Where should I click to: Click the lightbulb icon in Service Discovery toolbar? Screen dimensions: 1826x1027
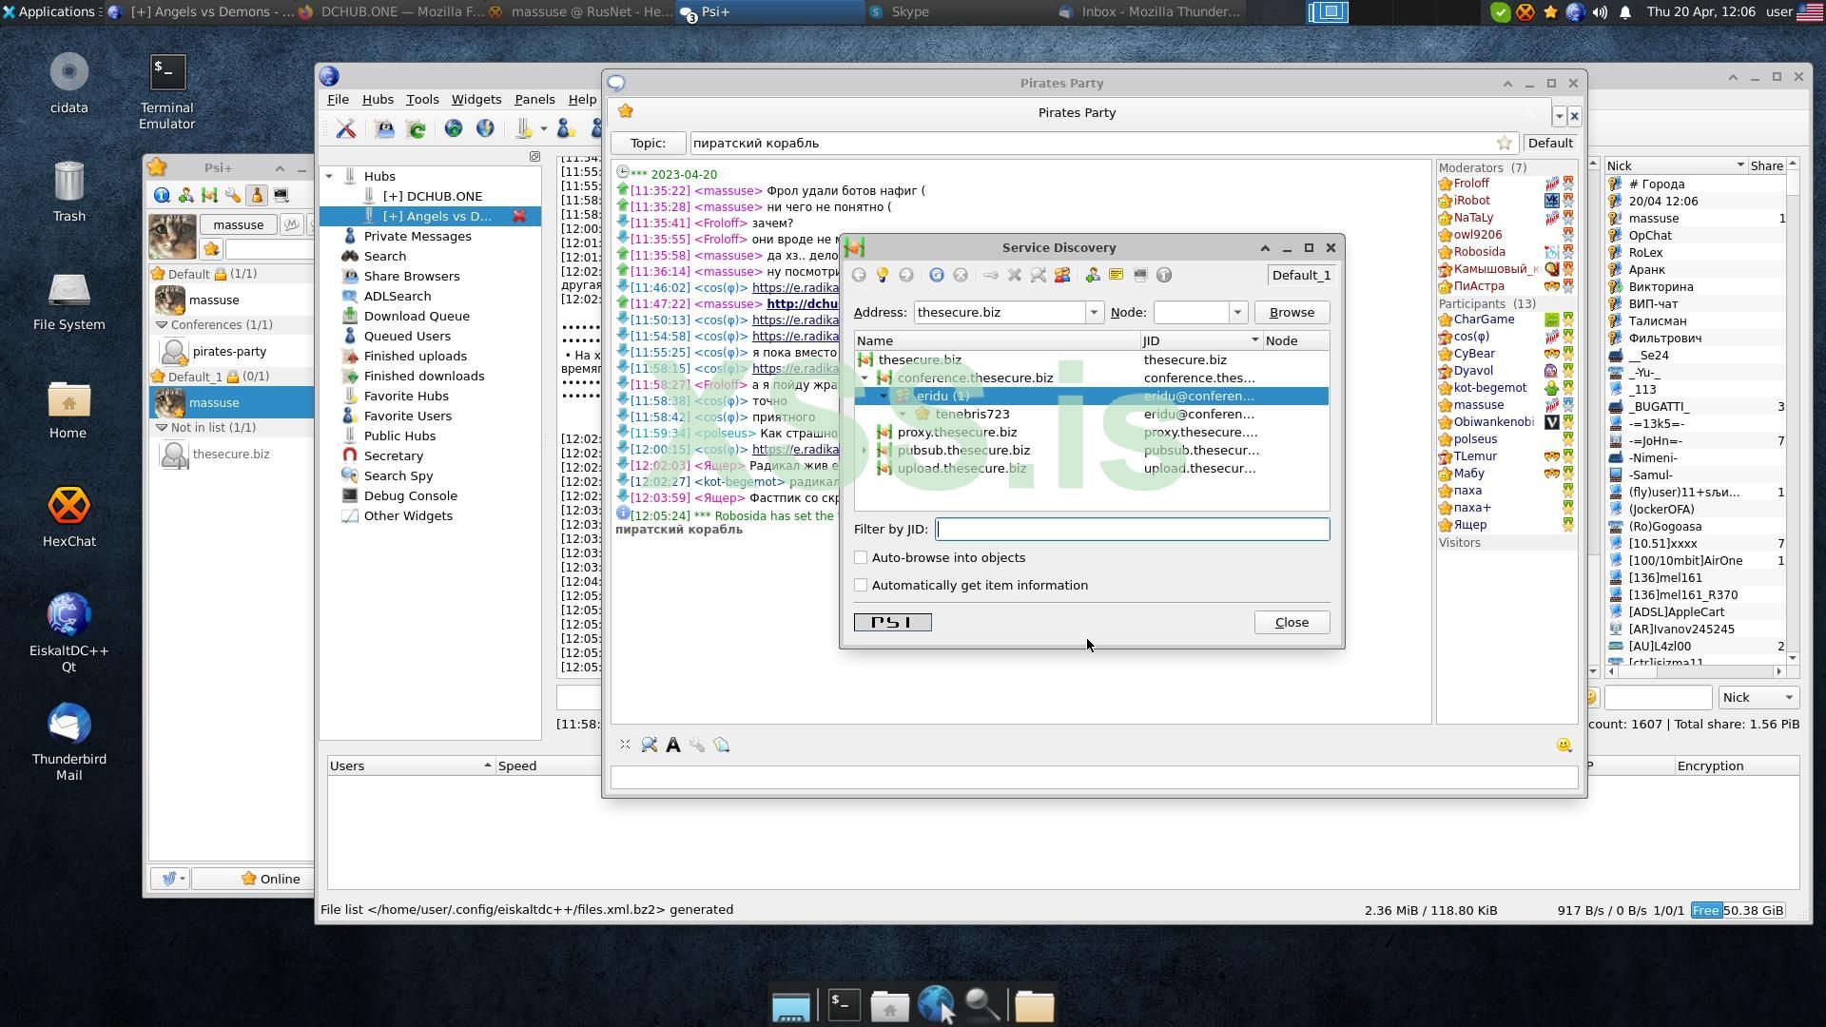pyautogui.click(x=883, y=275)
